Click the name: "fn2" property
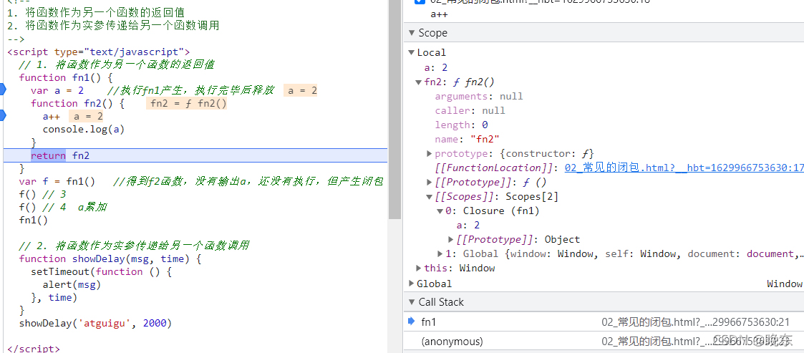804x353 pixels. click(x=467, y=140)
